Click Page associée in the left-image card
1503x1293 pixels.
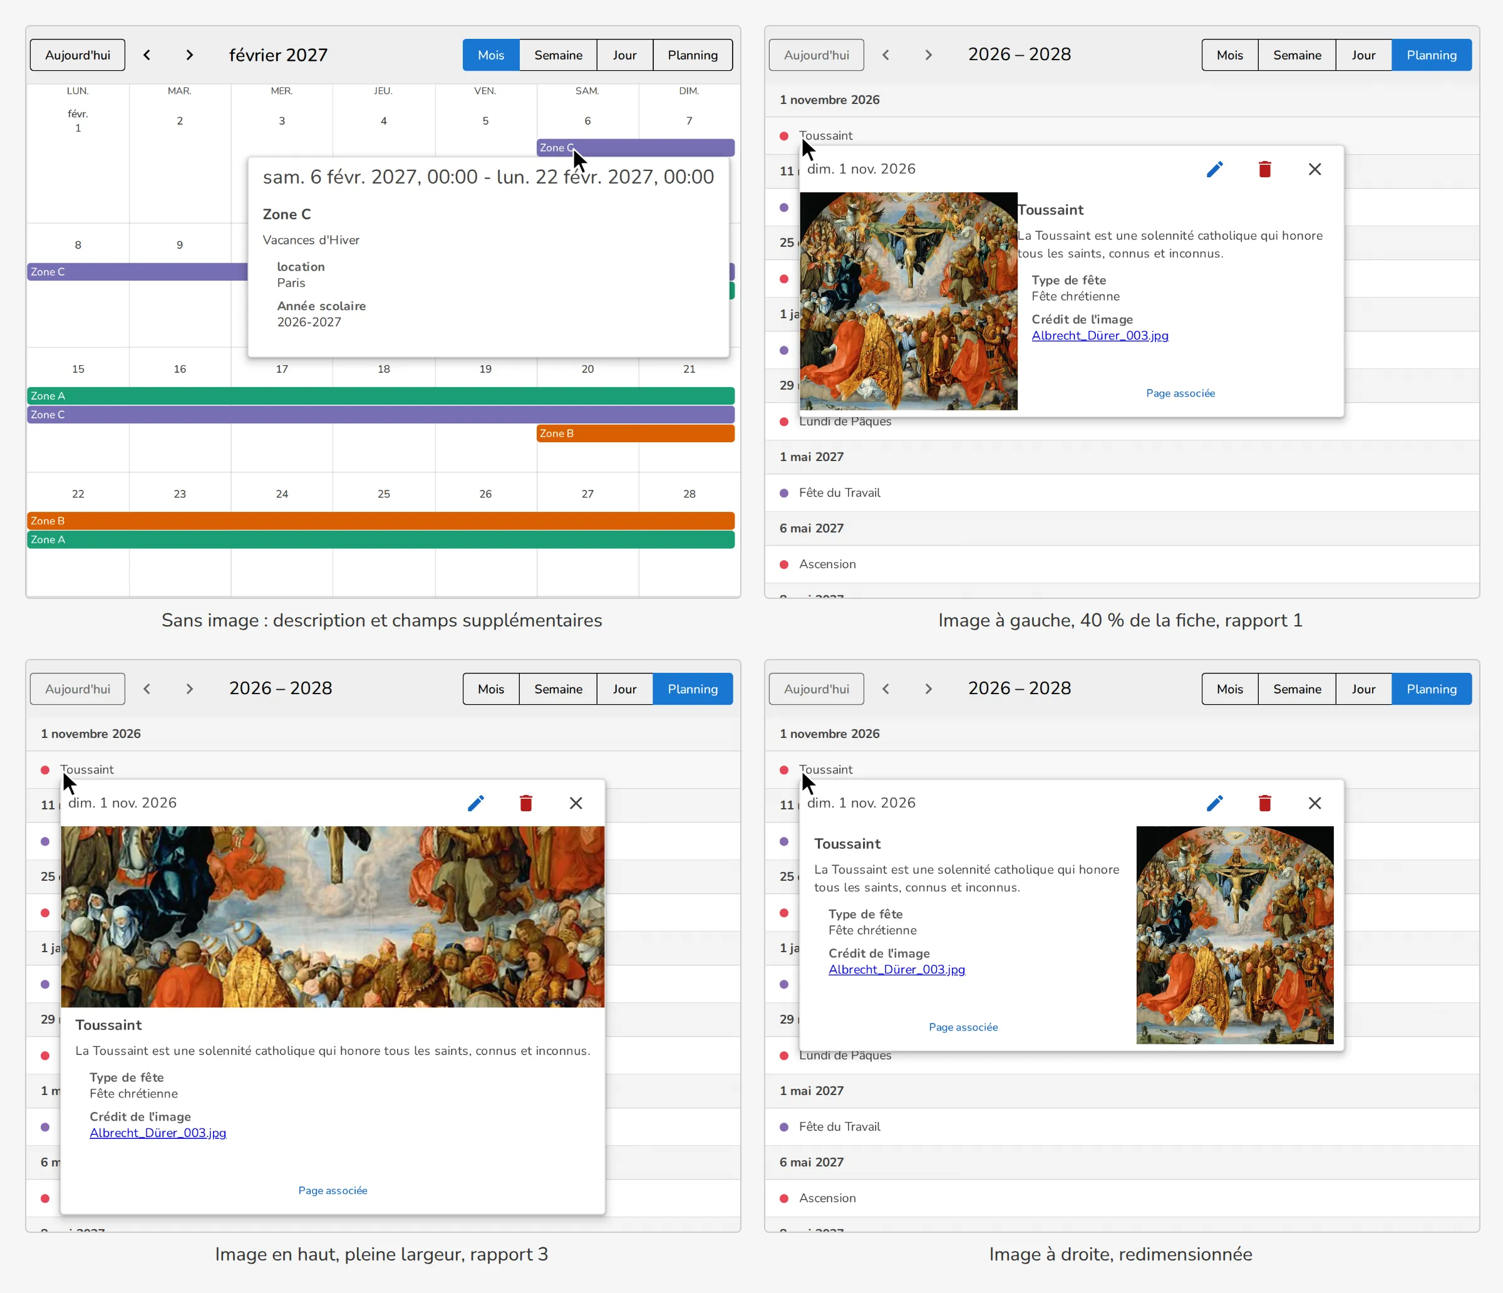point(1180,393)
